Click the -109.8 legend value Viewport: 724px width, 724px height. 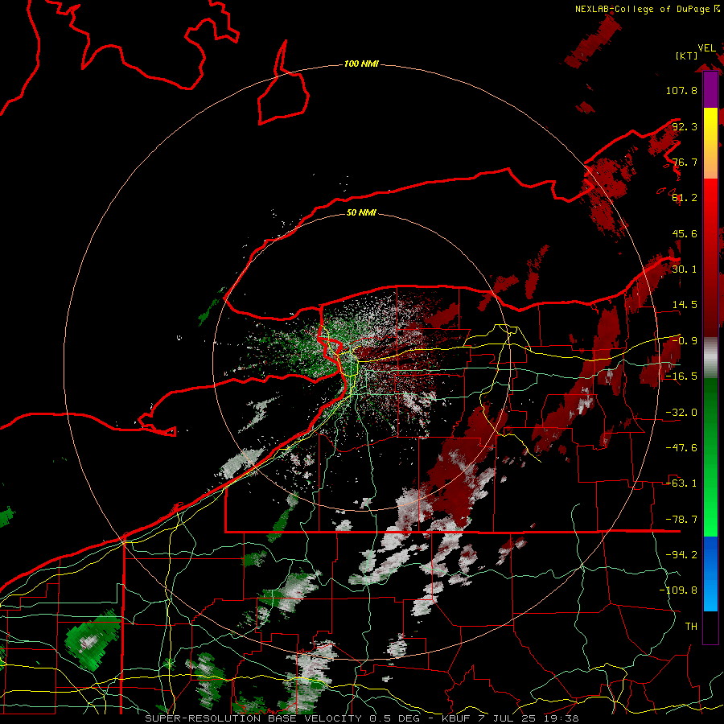pos(678,590)
